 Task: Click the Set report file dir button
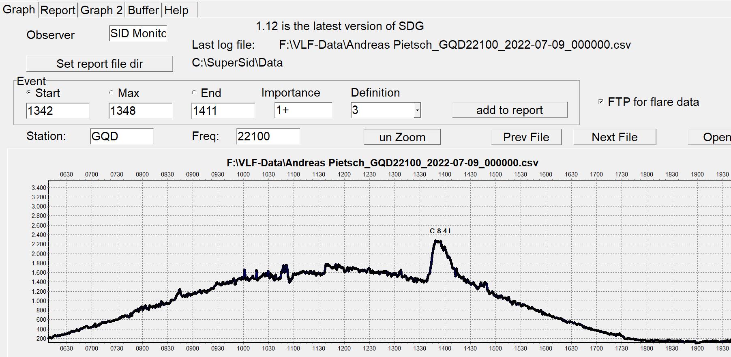100,64
